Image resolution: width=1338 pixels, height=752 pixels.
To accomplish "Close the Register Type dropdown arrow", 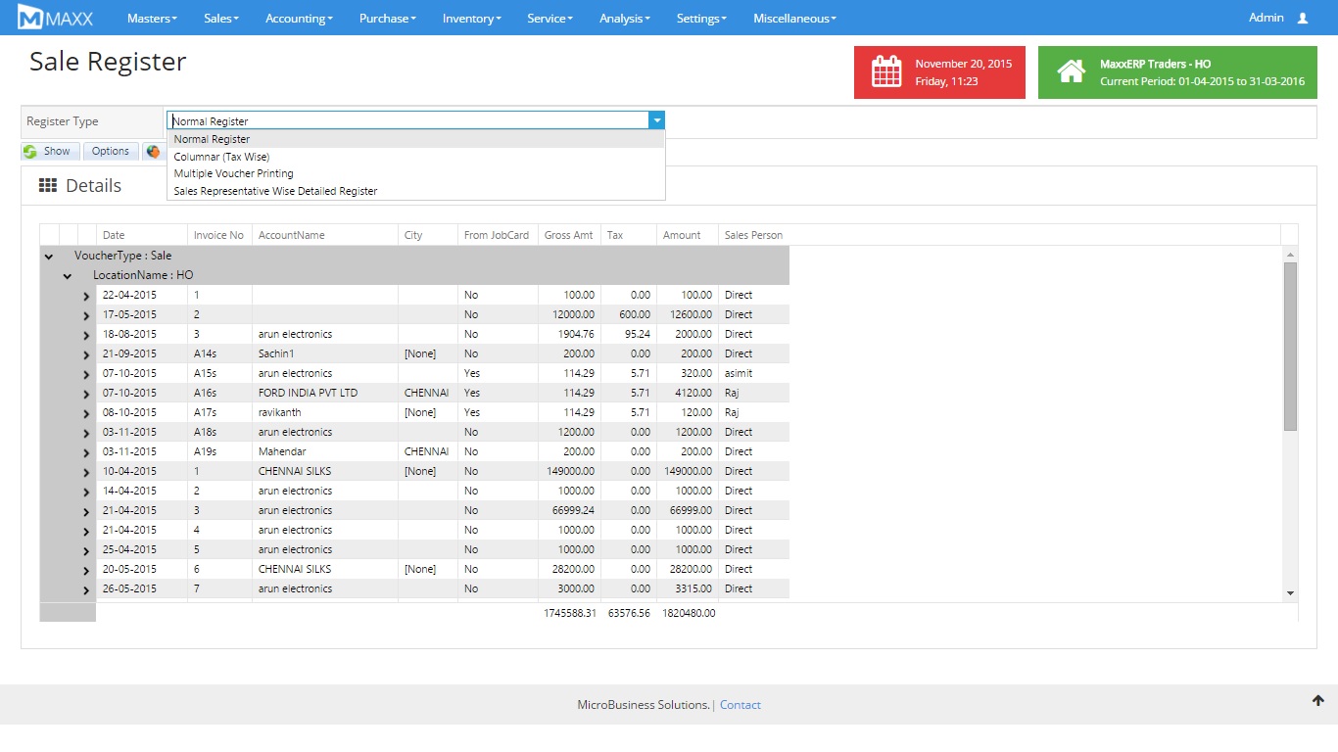I will pos(657,120).
